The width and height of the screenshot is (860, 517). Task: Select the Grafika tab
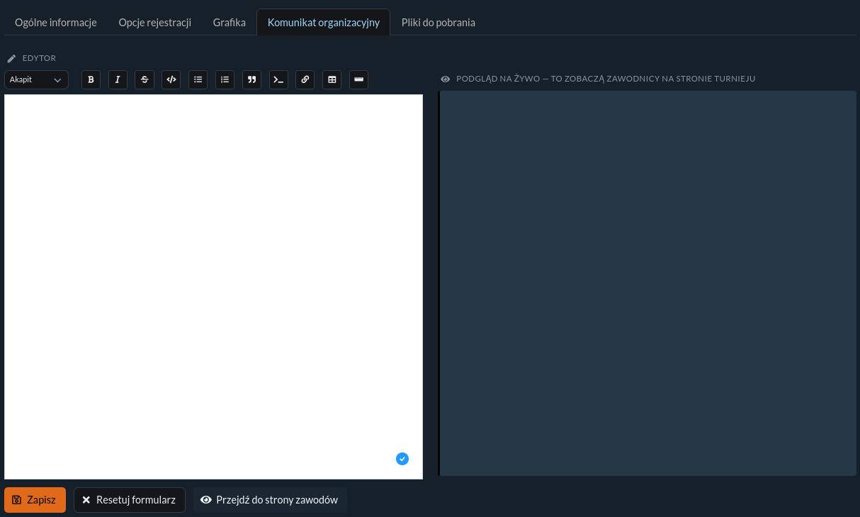(230, 22)
